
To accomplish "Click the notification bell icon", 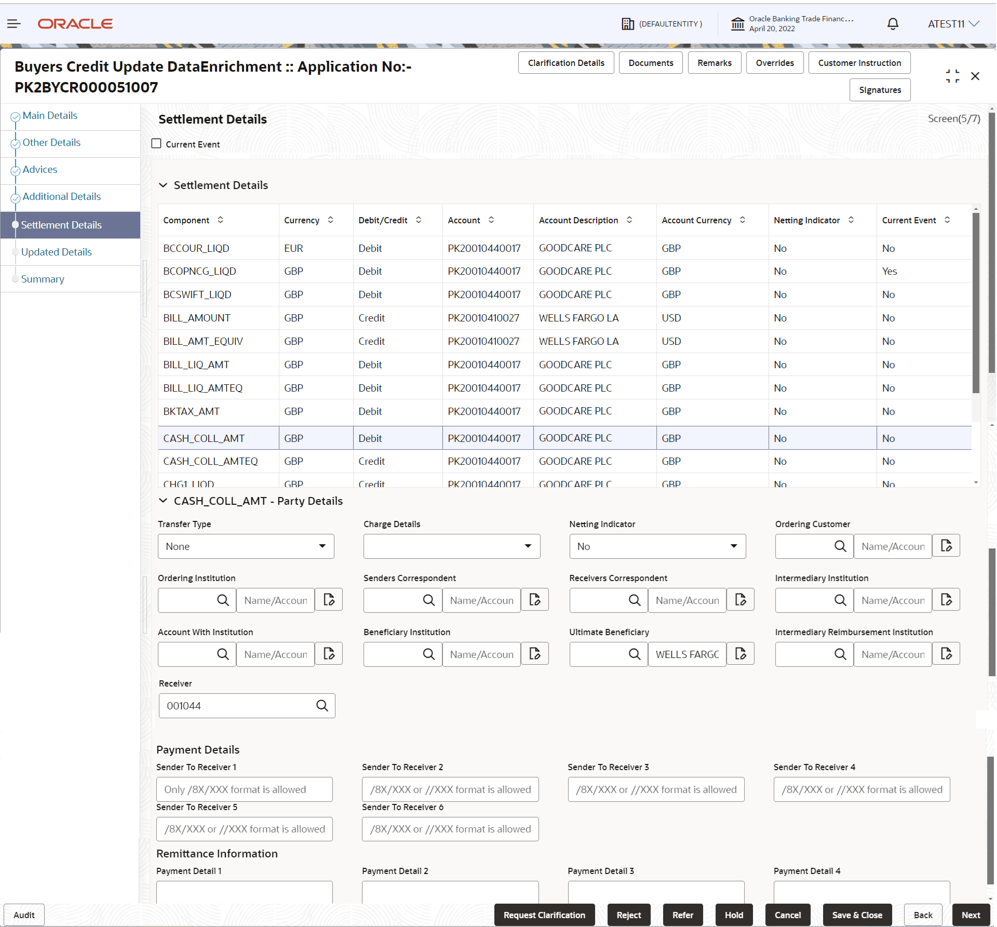I will (893, 24).
